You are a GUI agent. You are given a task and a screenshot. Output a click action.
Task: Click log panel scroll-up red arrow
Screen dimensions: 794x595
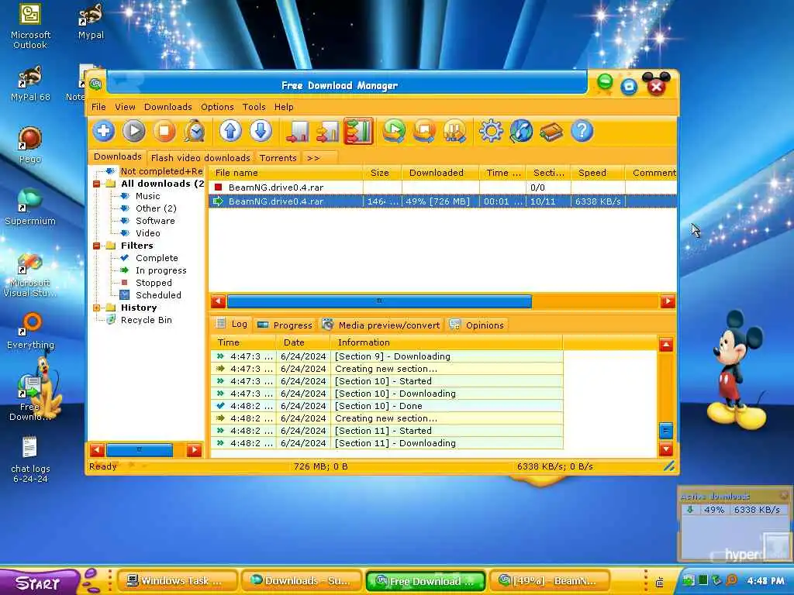(666, 345)
